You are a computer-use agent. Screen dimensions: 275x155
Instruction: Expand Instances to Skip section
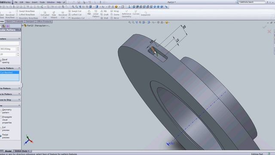pyautogui.click(x=19, y=99)
